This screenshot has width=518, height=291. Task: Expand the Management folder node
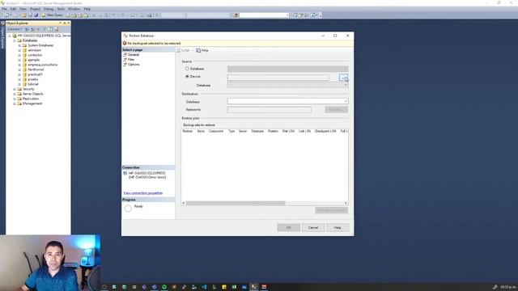coord(15,103)
